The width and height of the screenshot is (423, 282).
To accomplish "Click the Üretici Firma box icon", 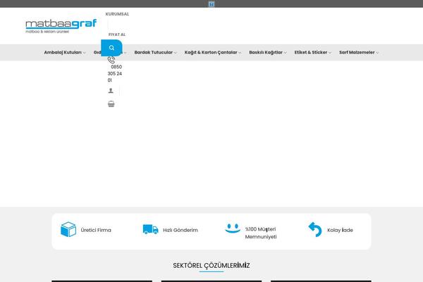I will tap(68, 229).
